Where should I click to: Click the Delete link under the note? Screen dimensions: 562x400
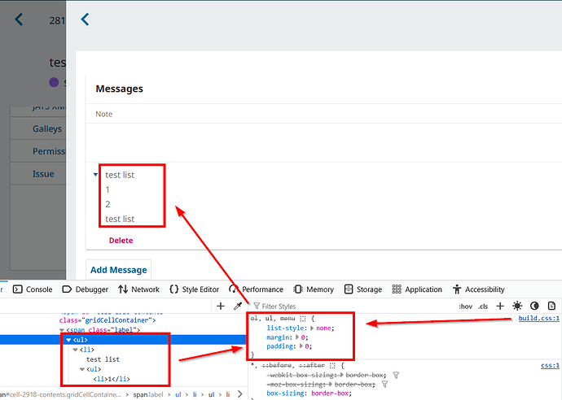click(x=121, y=241)
